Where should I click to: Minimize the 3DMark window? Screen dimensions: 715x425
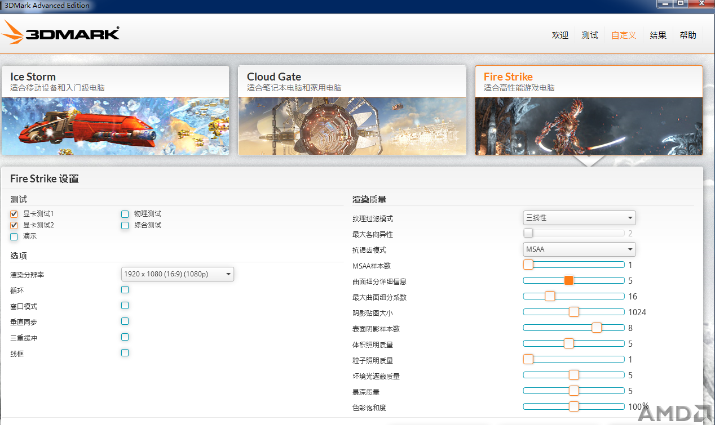click(666, 3)
